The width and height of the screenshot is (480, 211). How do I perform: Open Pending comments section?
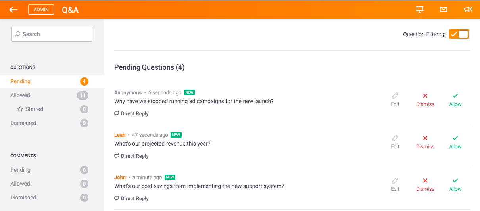coord(20,170)
